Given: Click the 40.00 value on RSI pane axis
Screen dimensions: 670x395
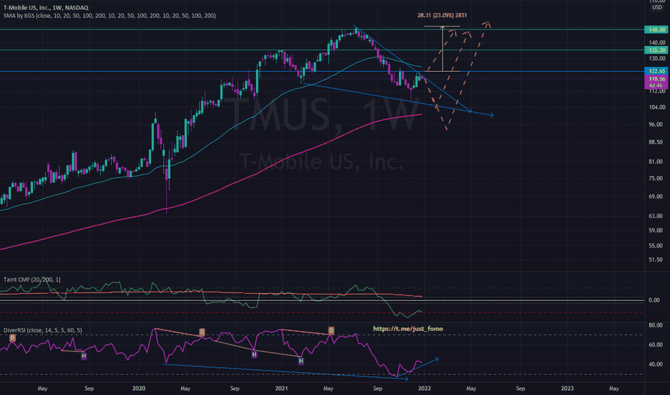Looking at the screenshot, I should point(656,365).
